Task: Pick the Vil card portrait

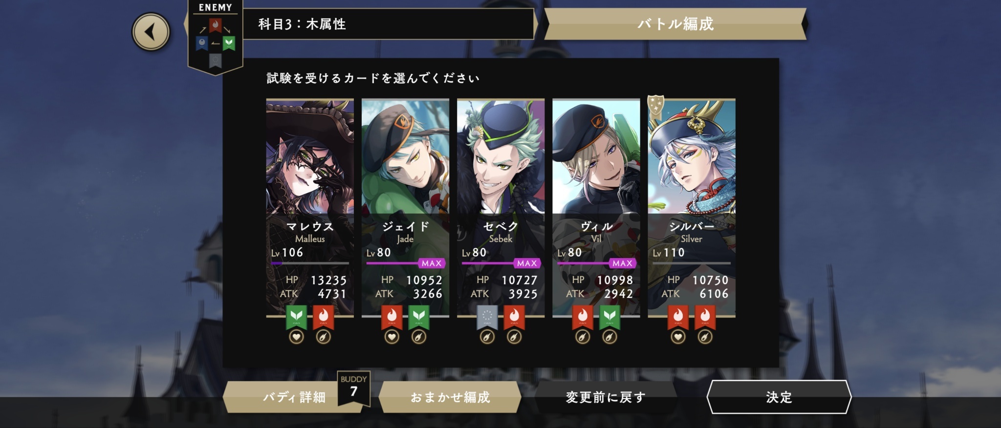Action: coord(596,208)
